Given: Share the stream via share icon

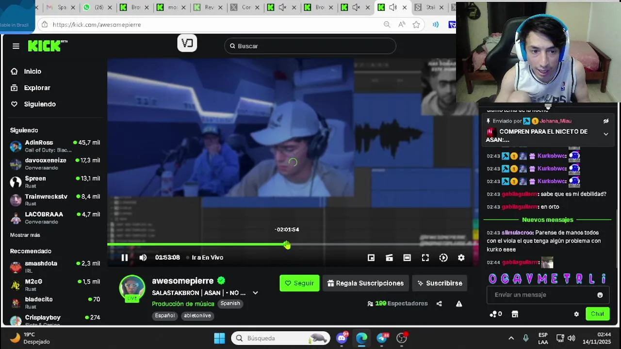Looking at the screenshot, I should tap(439, 304).
